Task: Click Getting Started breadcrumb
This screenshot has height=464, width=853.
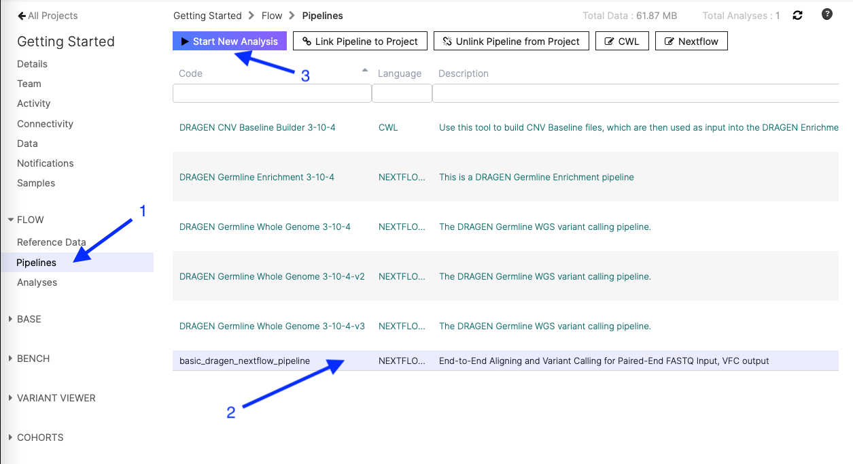Action: click(x=207, y=16)
